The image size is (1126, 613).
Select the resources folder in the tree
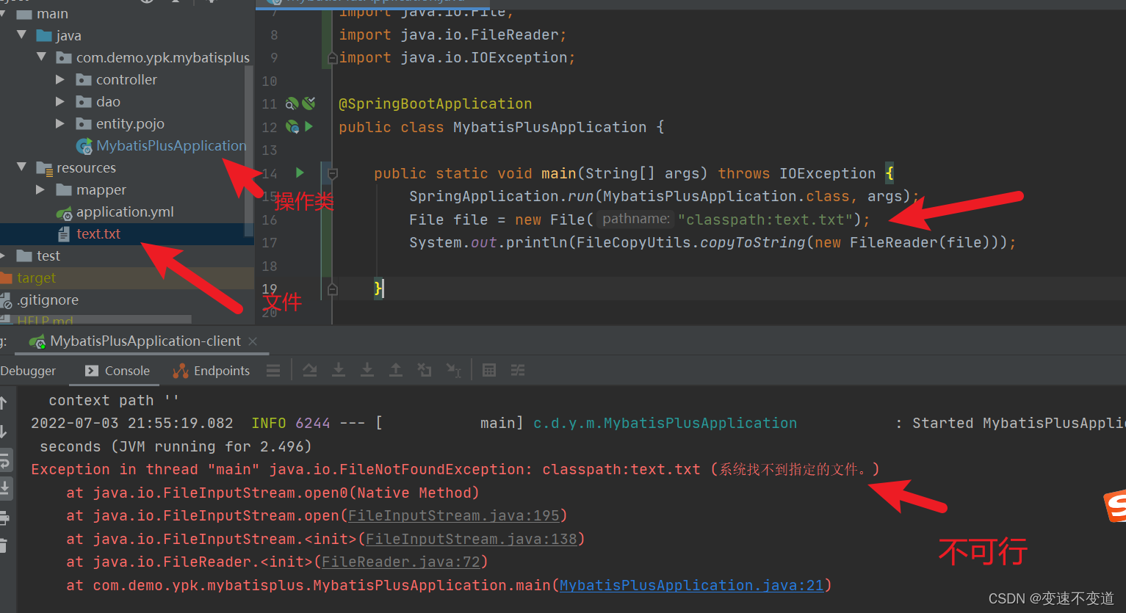click(x=86, y=167)
